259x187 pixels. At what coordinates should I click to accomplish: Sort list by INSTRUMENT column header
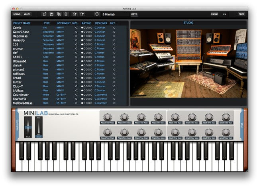64,23
